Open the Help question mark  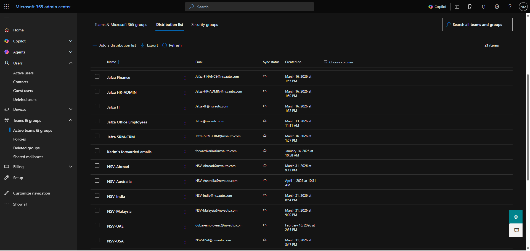(510, 7)
